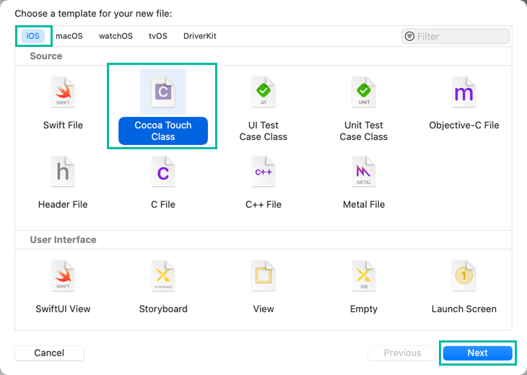
Task: Click the "UI Test Case Class" label
Action: pyautogui.click(x=263, y=131)
